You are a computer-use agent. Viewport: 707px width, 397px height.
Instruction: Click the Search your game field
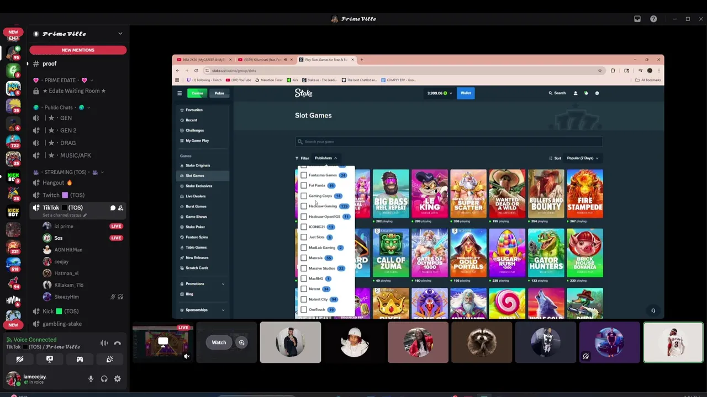click(449, 142)
